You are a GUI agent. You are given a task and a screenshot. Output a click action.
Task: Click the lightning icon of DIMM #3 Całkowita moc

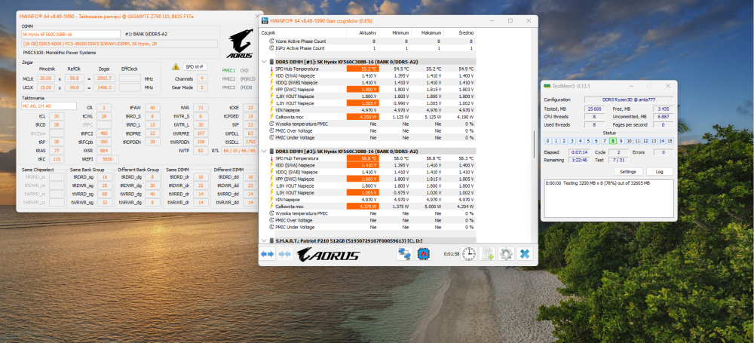(271, 207)
